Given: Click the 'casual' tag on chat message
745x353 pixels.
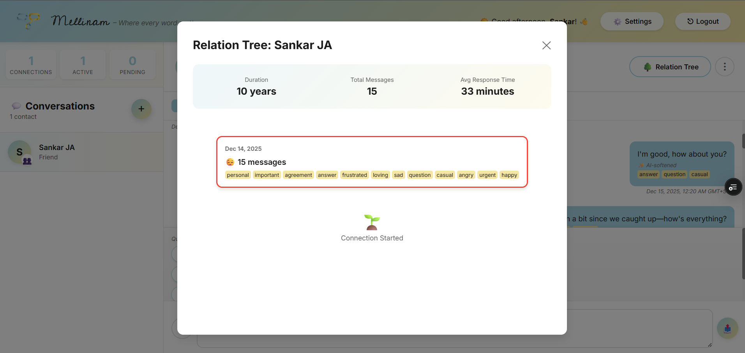Looking at the screenshot, I should click(x=699, y=174).
